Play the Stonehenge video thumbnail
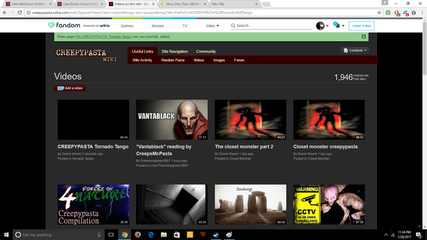427x240 pixels. point(250,205)
